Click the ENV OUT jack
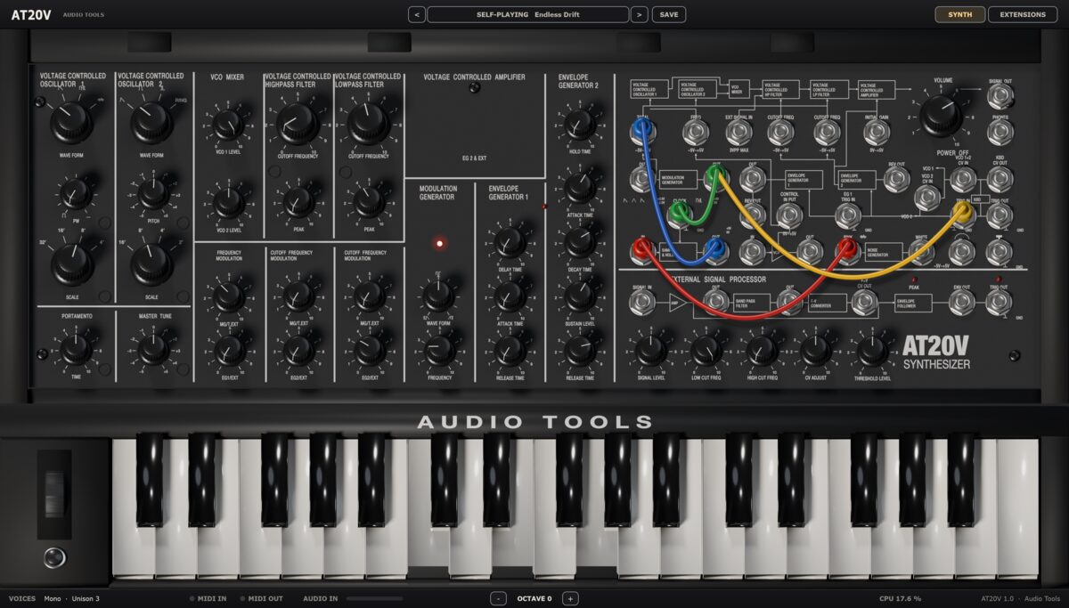Viewport: 1069px width, 608px height. [x=961, y=303]
